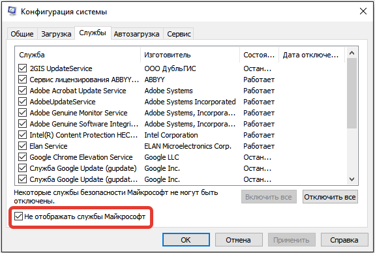Click the scroll up arrow of services list
The height and width of the screenshot is (253, 375).
(x=352, y=53)
